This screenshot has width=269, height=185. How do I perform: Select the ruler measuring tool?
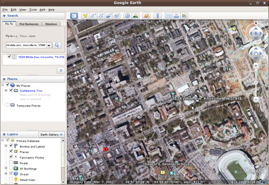click(x=158, y=16)
